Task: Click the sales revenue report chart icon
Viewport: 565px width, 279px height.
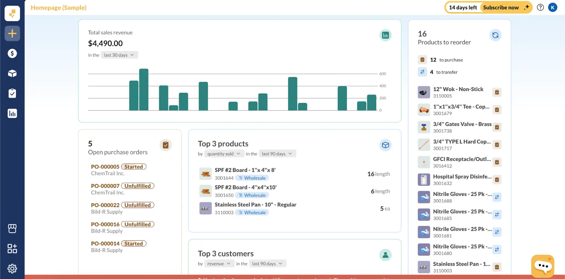Action: point(385,35)
